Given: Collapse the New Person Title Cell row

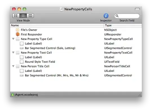Looking at the screenshot, I should 13,66.
